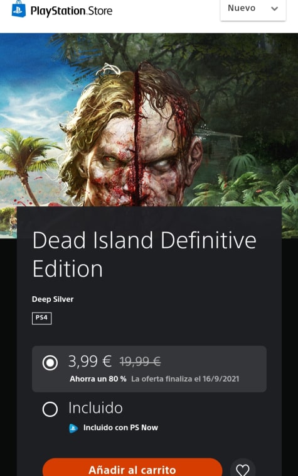298x476 pixels.
Task: Click the PS Now icon beside Incluido con PS Now
Action: click(x=73, y=428)
